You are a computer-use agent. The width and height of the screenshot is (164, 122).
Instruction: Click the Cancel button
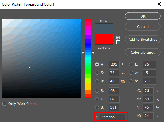click(x=143, y=27)
